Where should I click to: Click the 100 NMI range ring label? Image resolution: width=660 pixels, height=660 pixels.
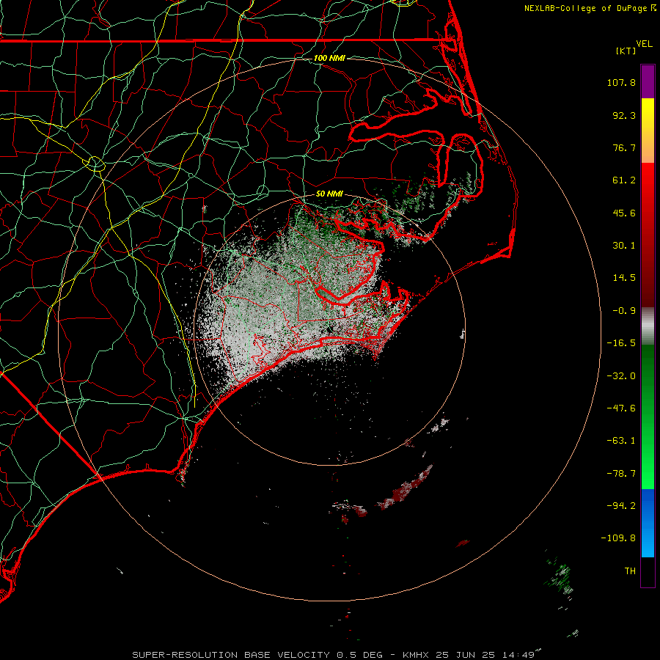click(x=329, y=58)
